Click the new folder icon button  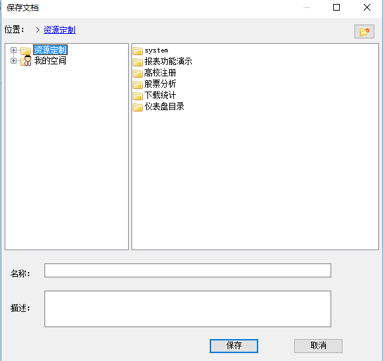click(x=364, y=31)
